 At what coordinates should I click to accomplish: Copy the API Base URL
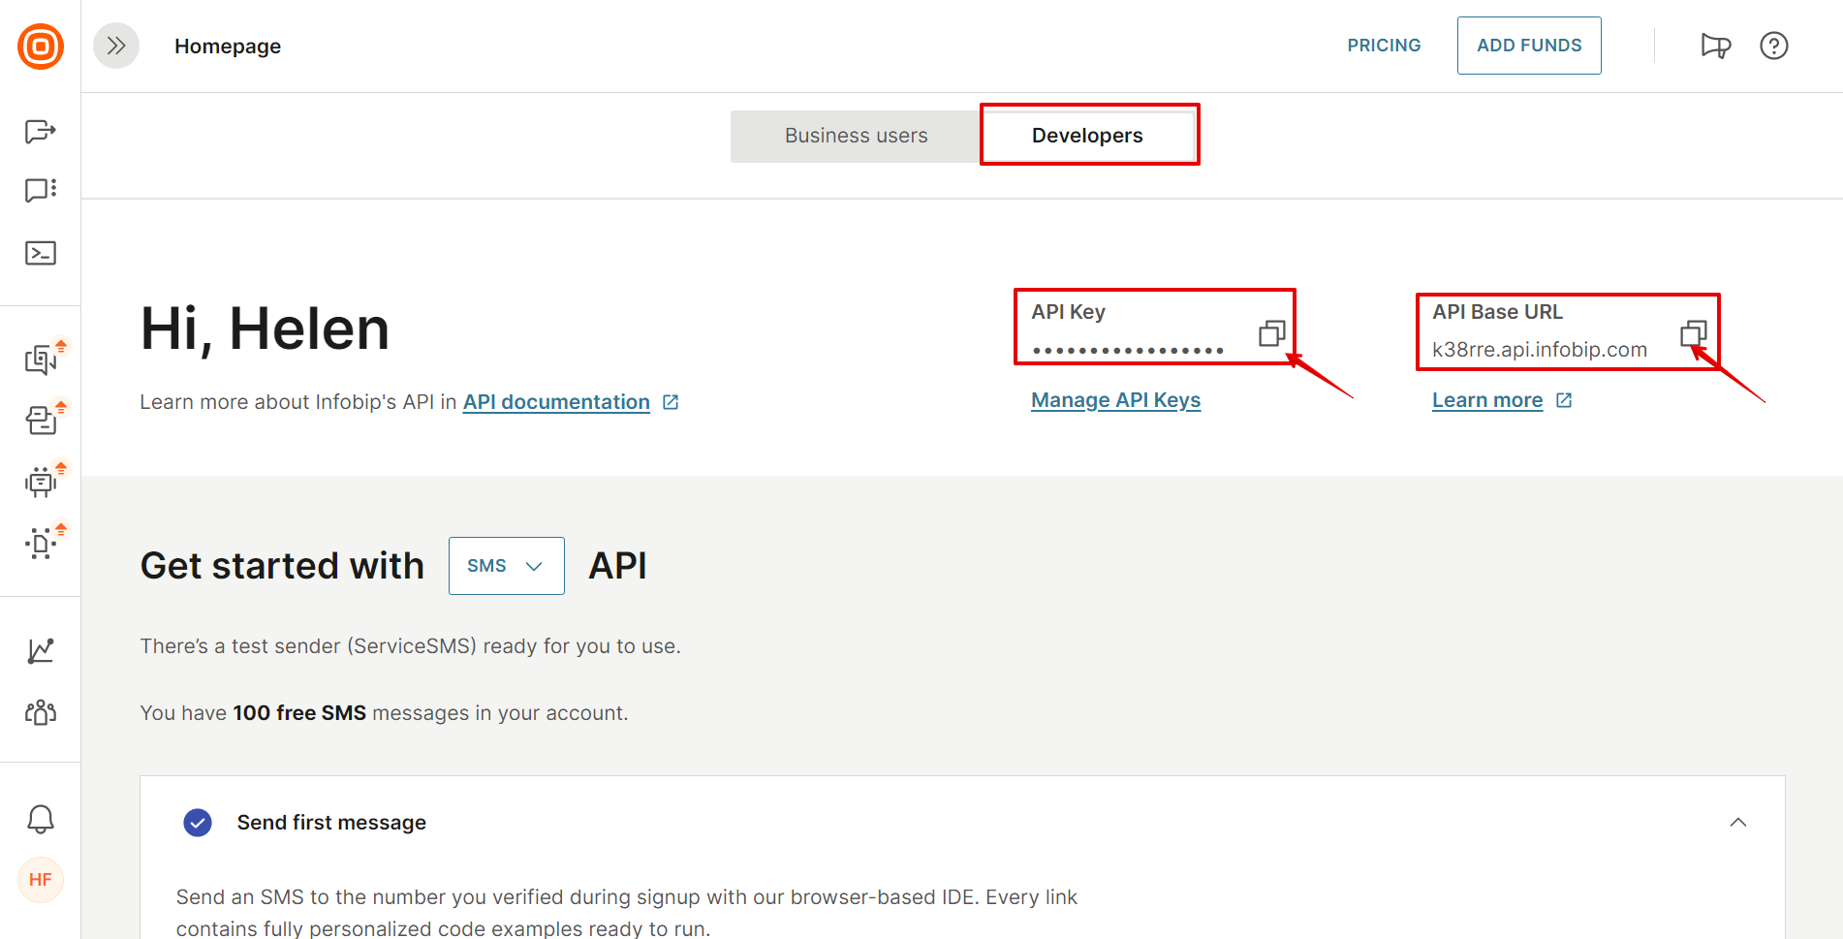tap(1694, 333)
